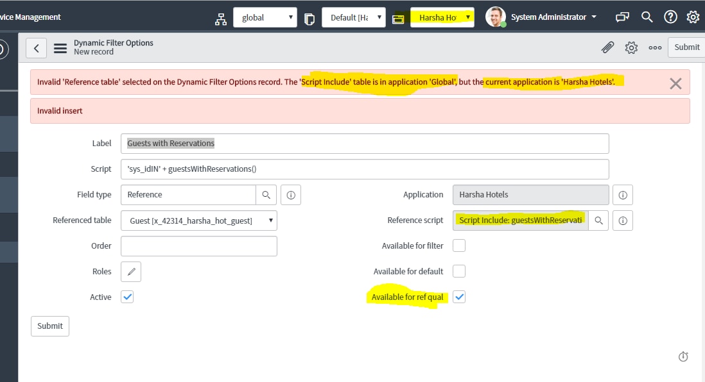This screenshot has height=382, width=705.
Task: Open Field type lookup magnifier
Action: point(266,195)
